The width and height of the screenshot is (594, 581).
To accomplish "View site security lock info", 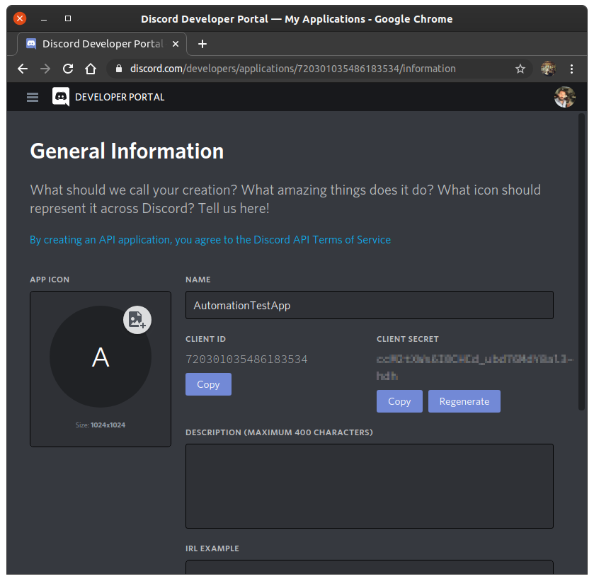I will (x=119, y=69).
